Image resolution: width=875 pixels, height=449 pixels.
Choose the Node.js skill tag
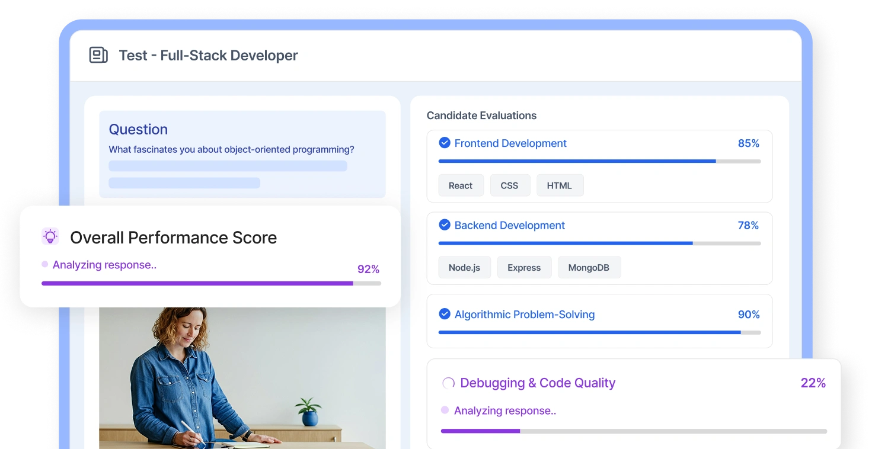464,267
